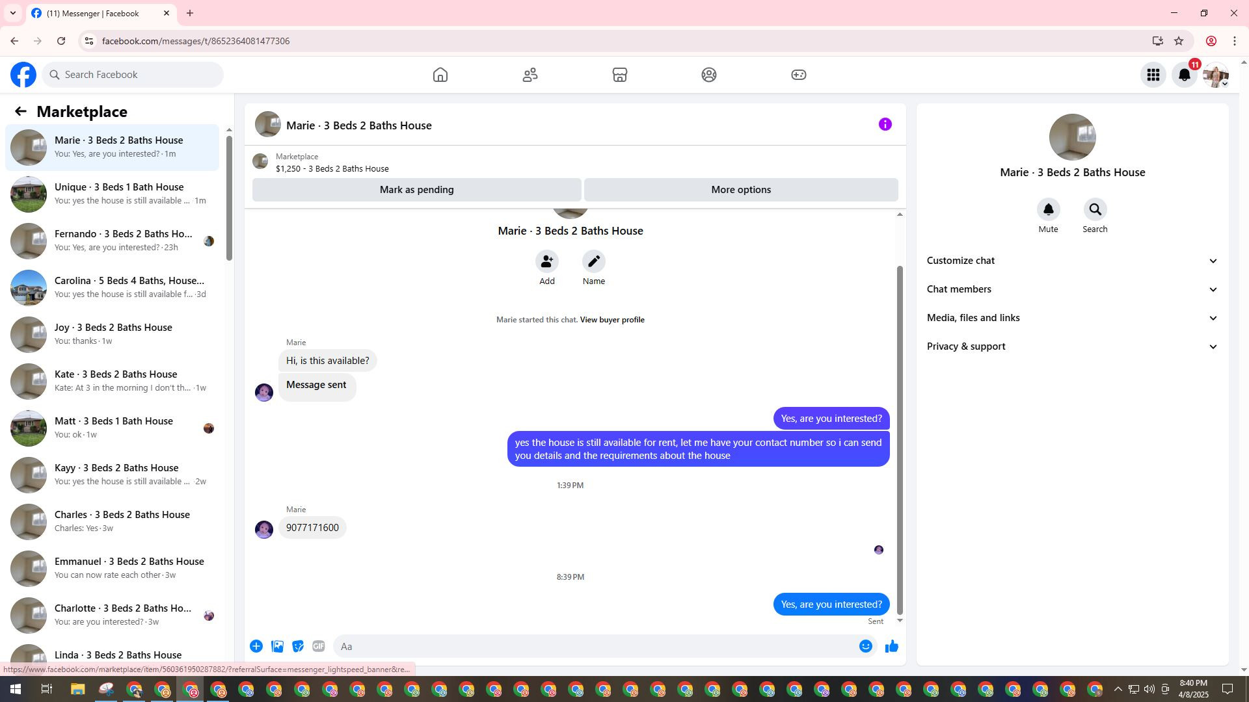Open the GIF picker
1249x702 pixels.
click(x=318, y=646)
